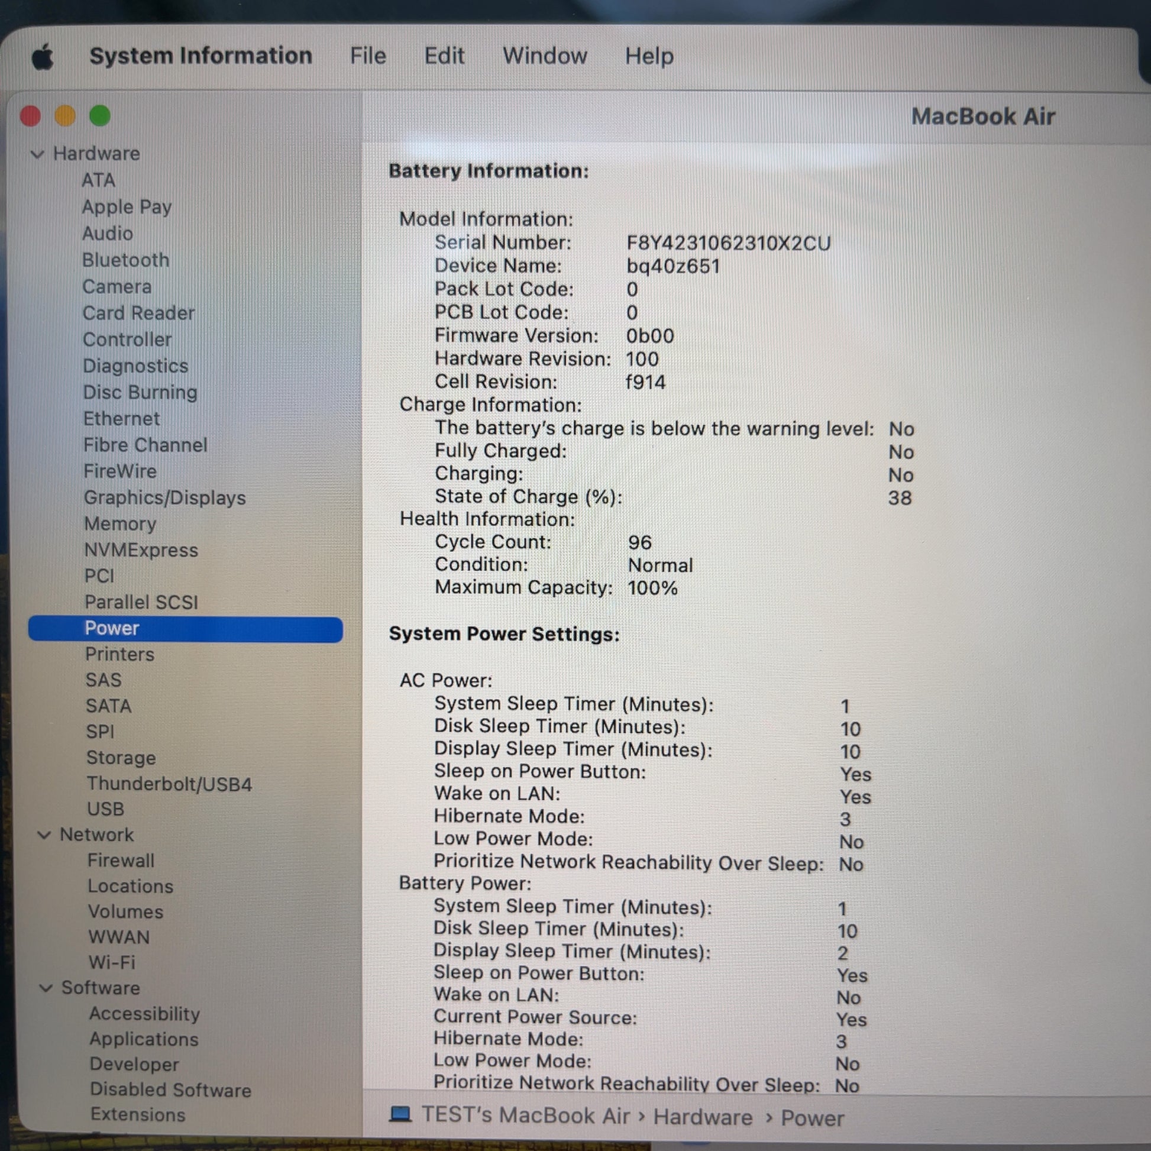Zoom the window with the green button
The height and width of the screenshot is (1151, 1151).
pyautogui.click(x=100, y=115)
